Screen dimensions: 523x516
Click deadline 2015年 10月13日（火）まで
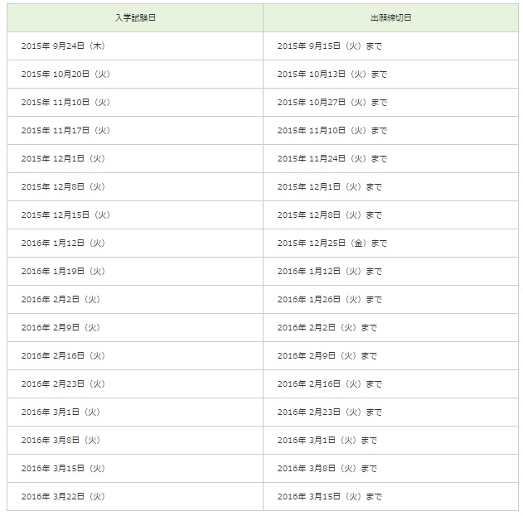click(x=332, y=75)
